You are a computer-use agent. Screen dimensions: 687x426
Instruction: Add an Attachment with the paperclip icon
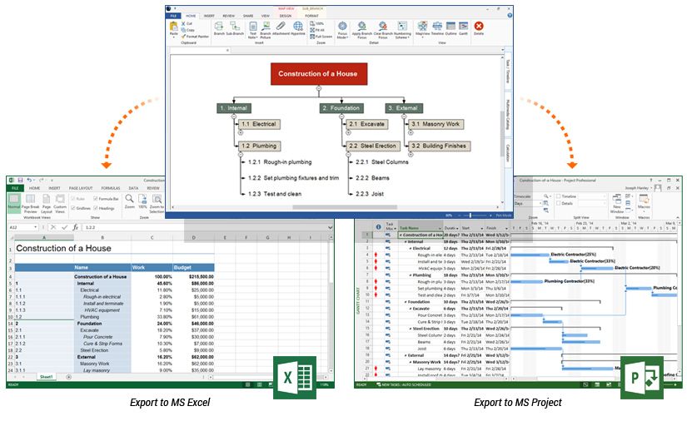click(x=281, y=28)
